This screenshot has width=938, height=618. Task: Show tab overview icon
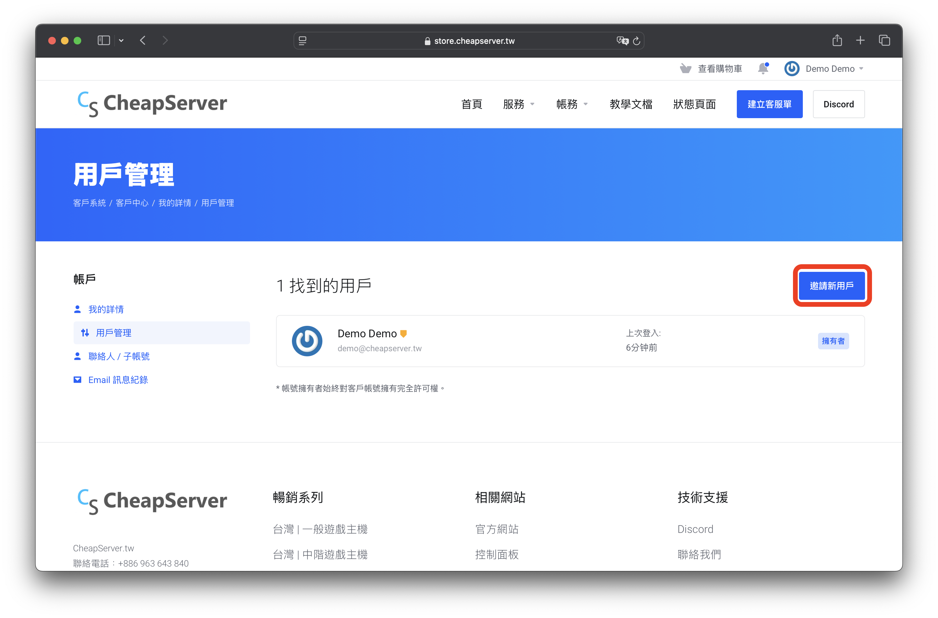coord(884,40)
